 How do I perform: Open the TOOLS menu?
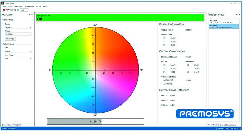tap(38, 6)
